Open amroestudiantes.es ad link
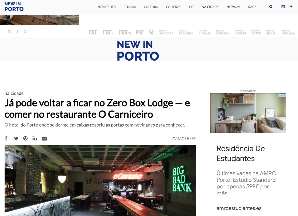 pyautogui.click(x=239, y=208)
